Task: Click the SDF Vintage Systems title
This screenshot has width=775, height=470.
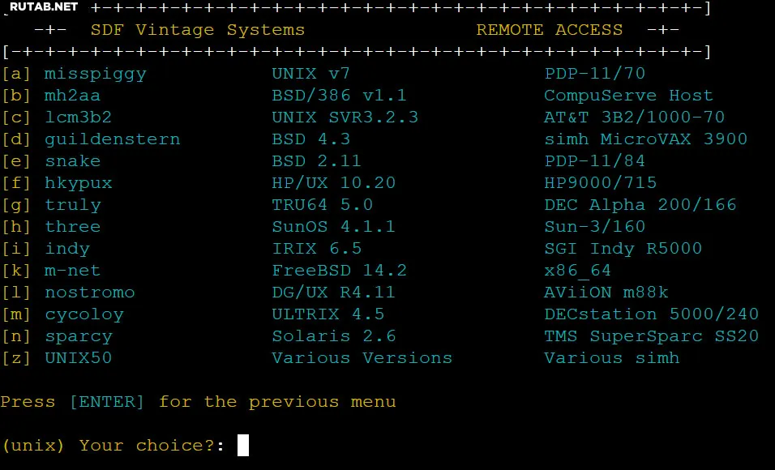Action: (197, 30)
